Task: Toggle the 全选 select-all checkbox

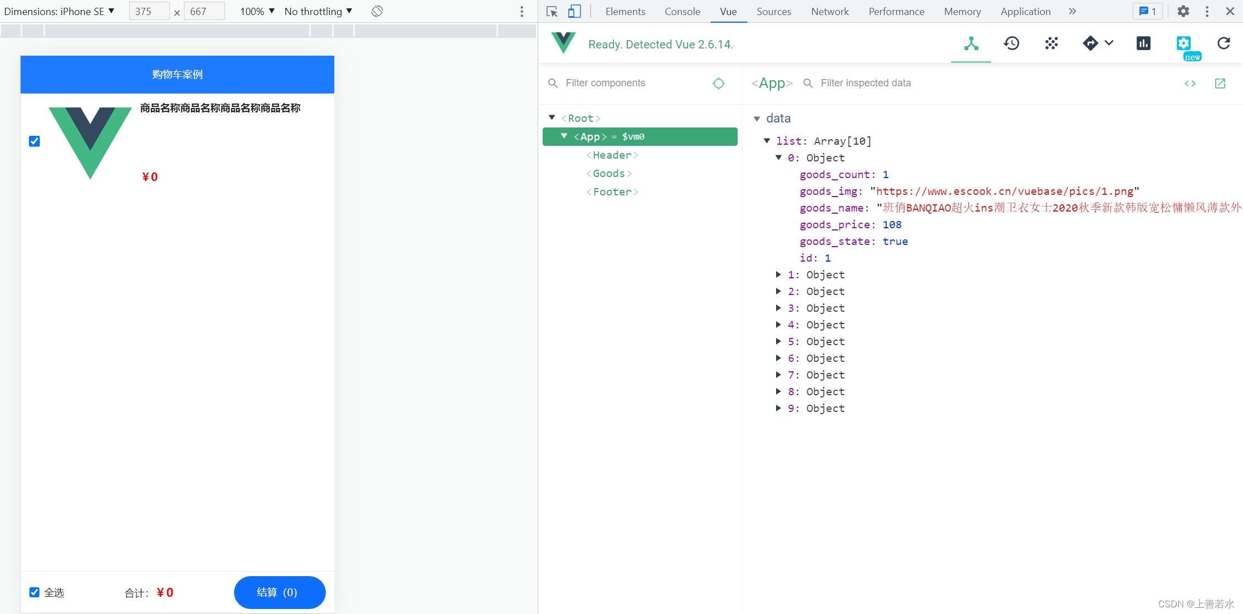Action: 35,592
